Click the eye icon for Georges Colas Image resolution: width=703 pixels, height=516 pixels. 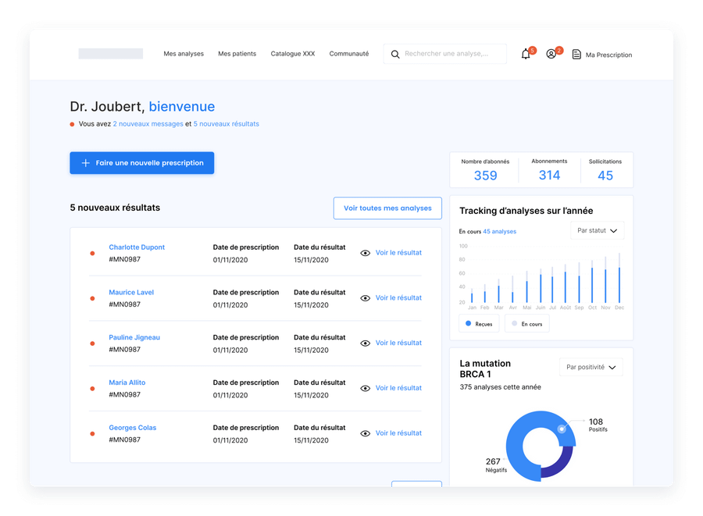pyautogui.click(x=365, y=433)
